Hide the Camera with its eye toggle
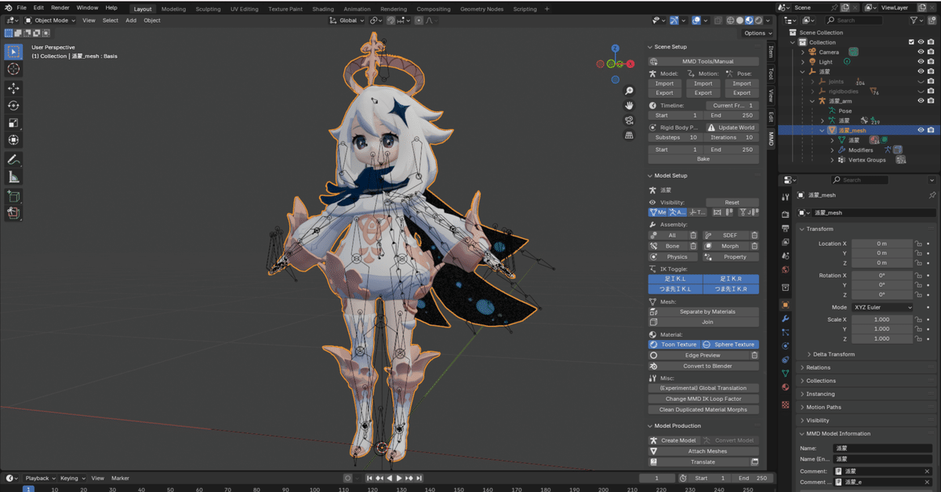 point(921,51)
